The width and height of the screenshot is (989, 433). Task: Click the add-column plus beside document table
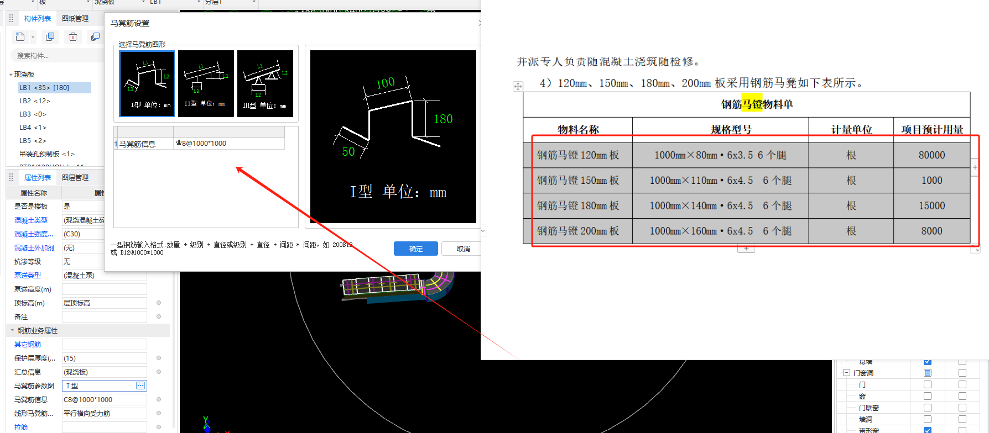click(x=975, y=167)
